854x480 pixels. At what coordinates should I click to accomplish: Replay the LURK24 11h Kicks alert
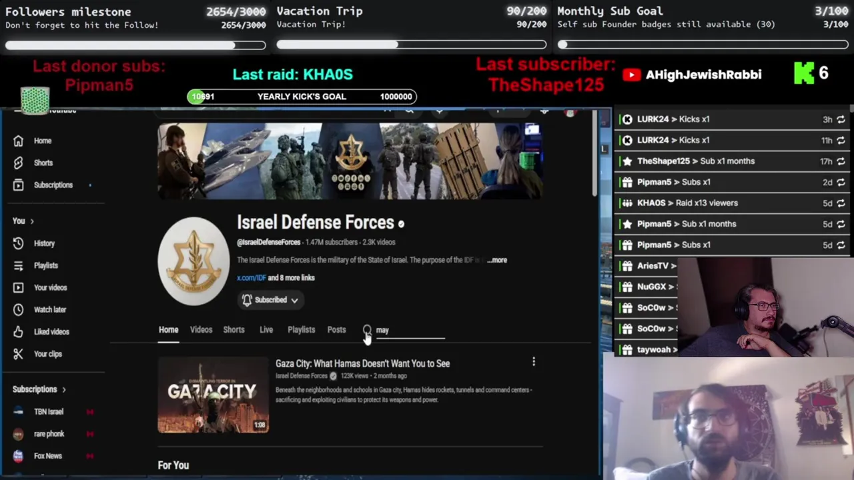(841, 140)
